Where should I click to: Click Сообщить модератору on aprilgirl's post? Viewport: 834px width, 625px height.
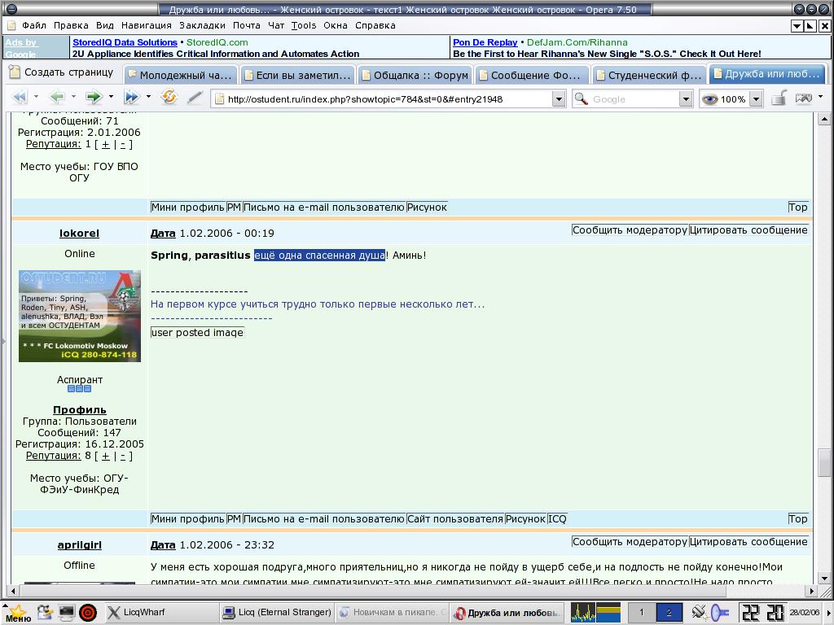630,541
